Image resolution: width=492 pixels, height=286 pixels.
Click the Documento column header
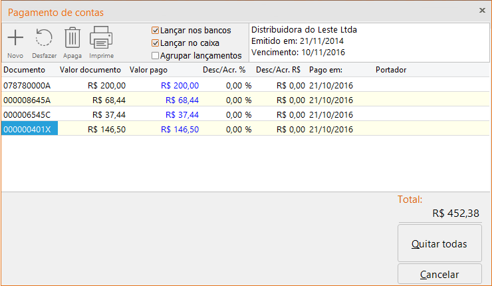coord(24,70)
